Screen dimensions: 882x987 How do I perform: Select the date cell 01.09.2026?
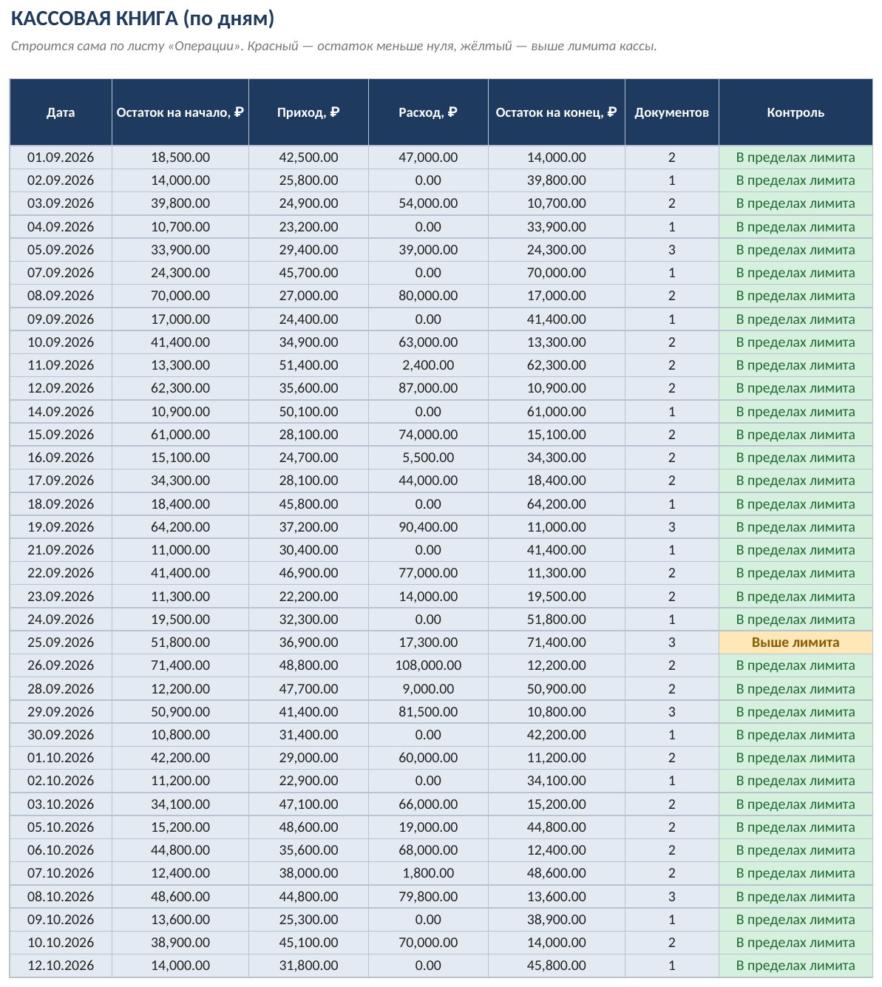coord(61,157)
